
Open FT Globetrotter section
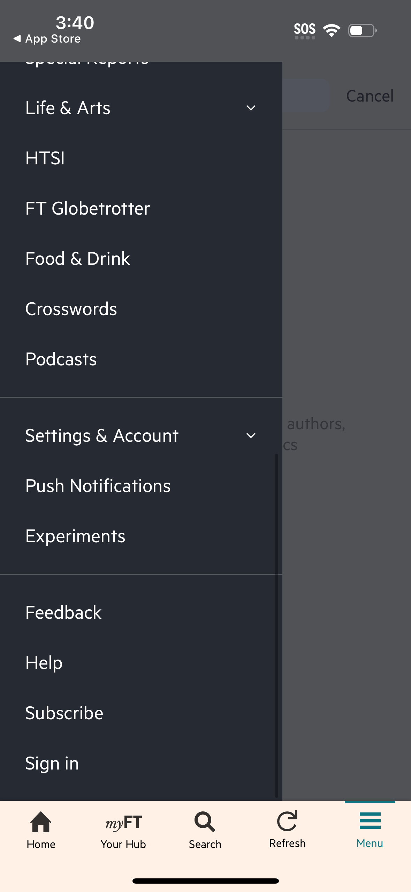coord(88,208)
